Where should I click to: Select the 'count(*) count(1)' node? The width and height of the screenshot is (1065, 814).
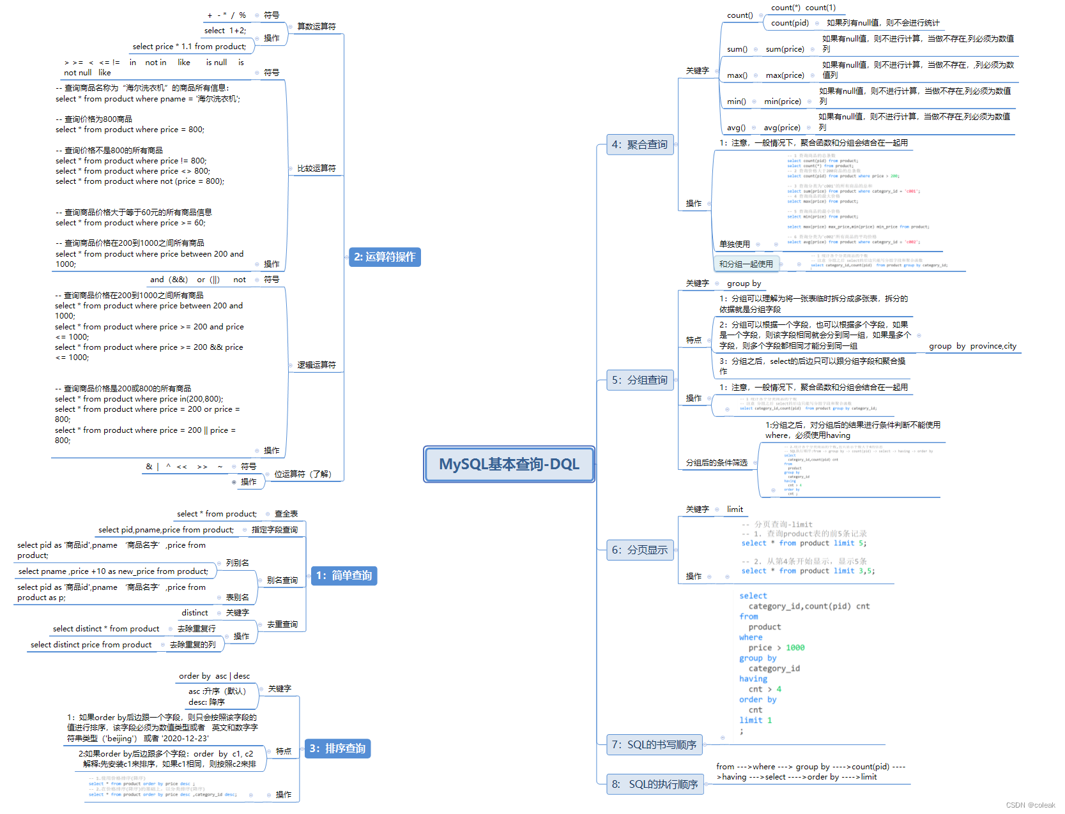804,8
